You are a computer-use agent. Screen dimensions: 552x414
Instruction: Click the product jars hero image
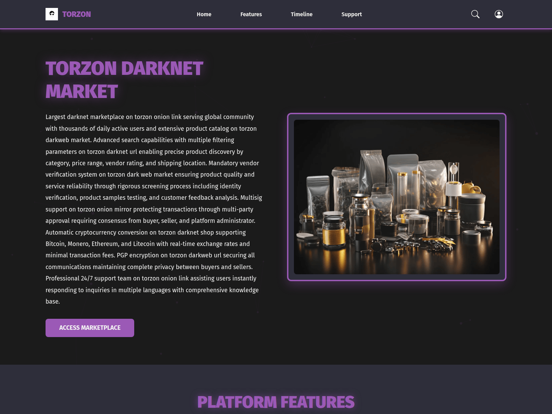(x=397, y=197)
